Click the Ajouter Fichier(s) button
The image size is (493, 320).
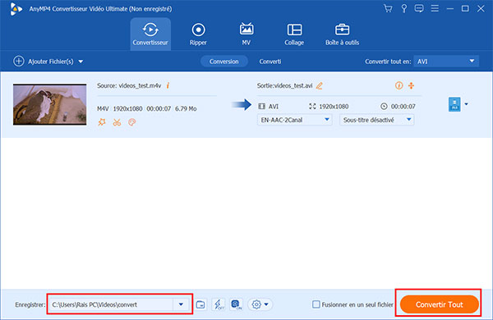tap(44, 62)
